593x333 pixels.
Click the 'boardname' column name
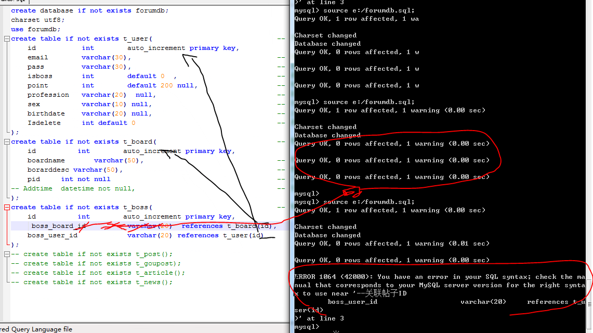[x=46, y=160]
